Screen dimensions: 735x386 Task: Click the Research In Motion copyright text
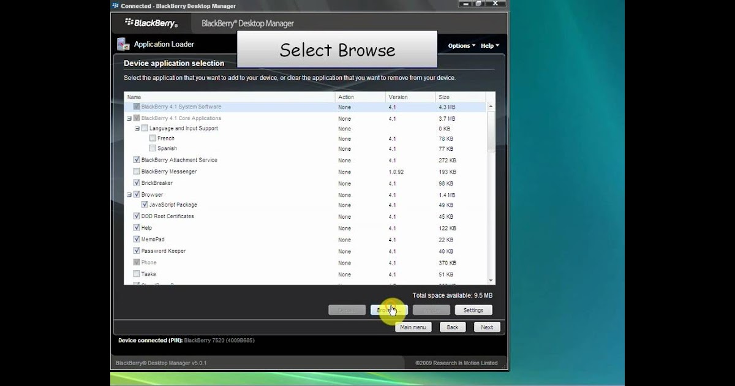pos(456,363)
